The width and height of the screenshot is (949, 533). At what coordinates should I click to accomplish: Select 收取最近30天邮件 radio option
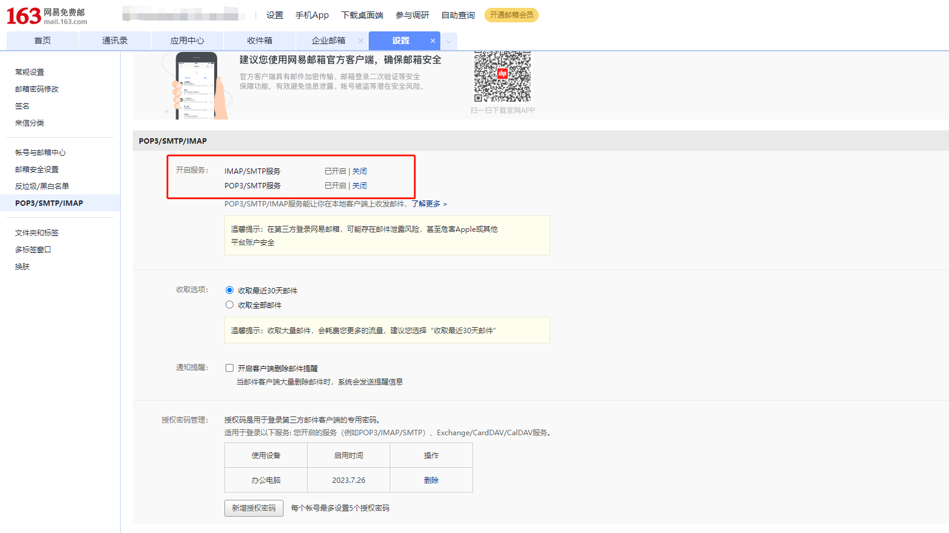[229, 290]
